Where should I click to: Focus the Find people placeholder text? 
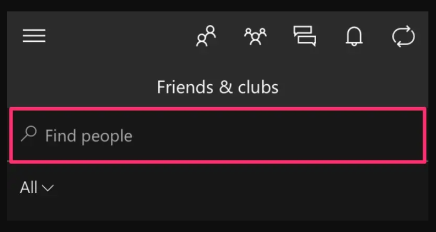[89, 136]
